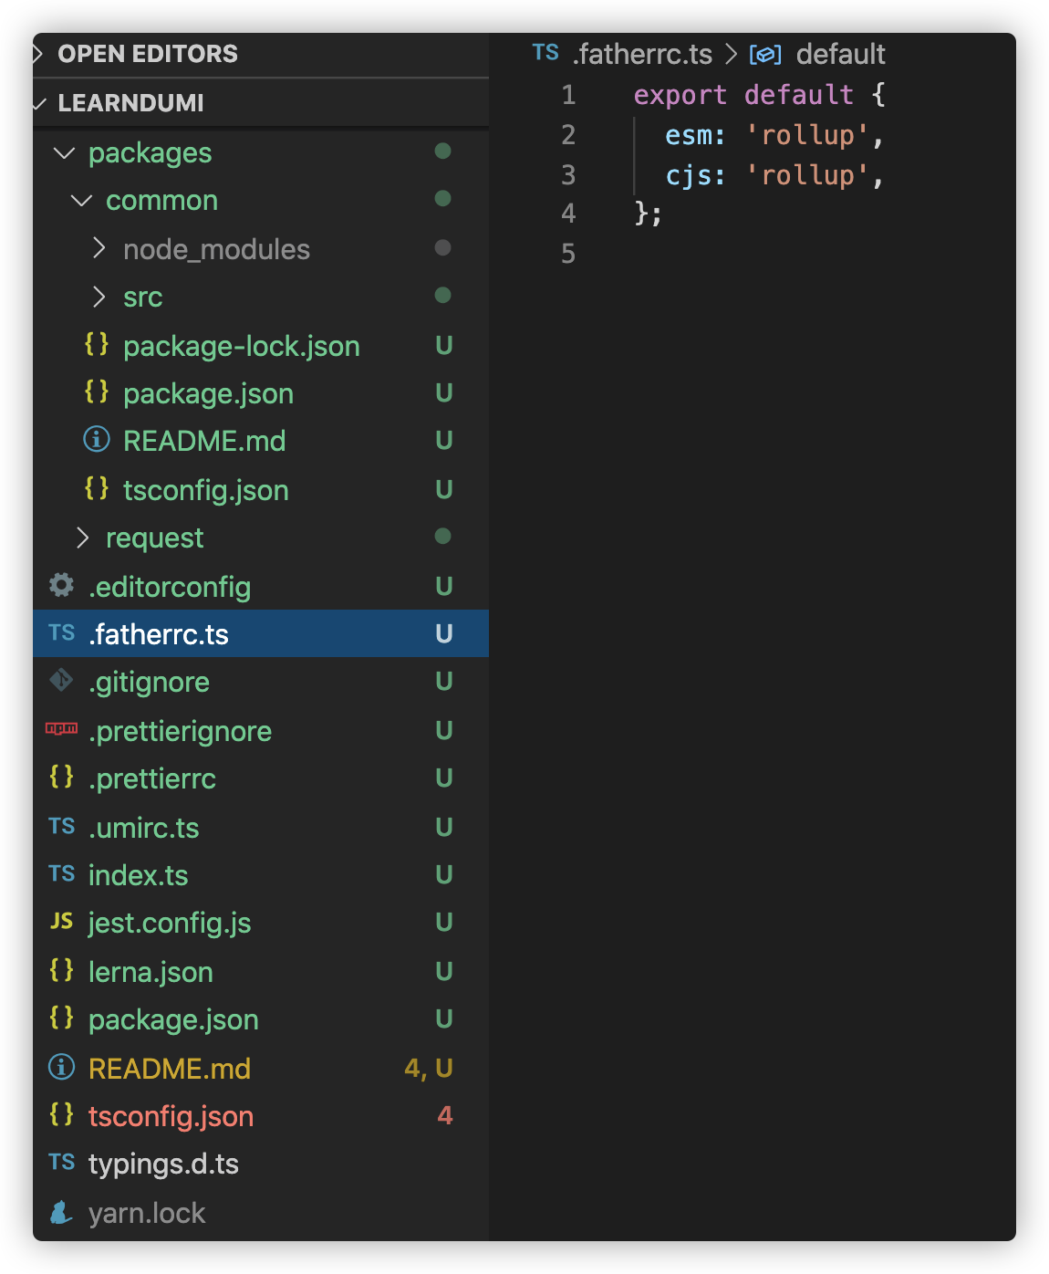Click the info icon next to root README.md
Viewport: 1049px width, 1274px height.
[x=61, y=1067]
